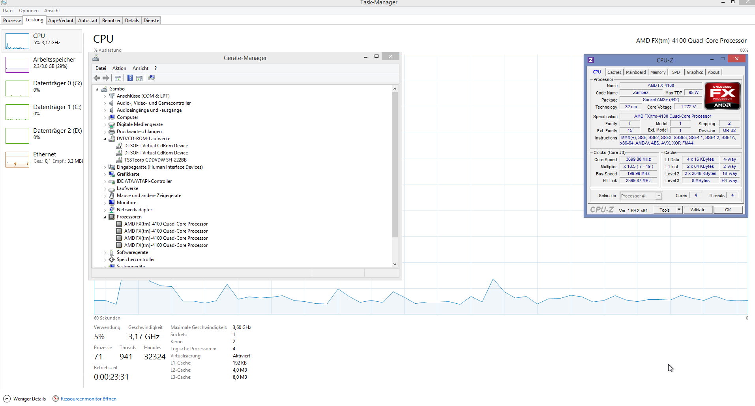Open the Mainboard tab in CPU-Z

(x=636, y=72)
